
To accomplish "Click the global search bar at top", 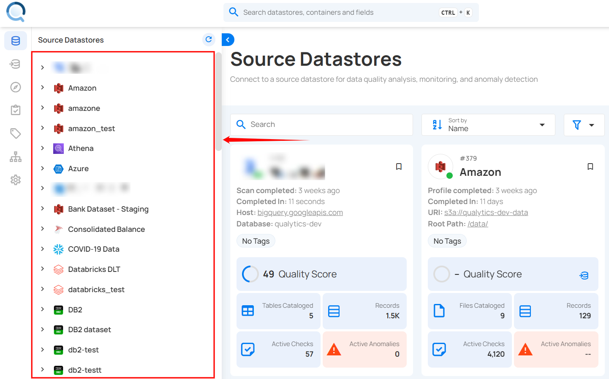I will pos(351,12).
